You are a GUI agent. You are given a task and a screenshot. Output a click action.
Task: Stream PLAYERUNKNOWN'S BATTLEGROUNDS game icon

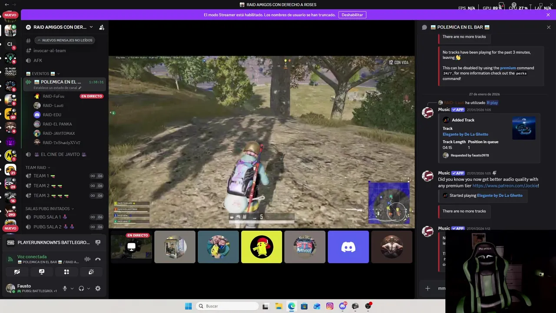[98, 243]
